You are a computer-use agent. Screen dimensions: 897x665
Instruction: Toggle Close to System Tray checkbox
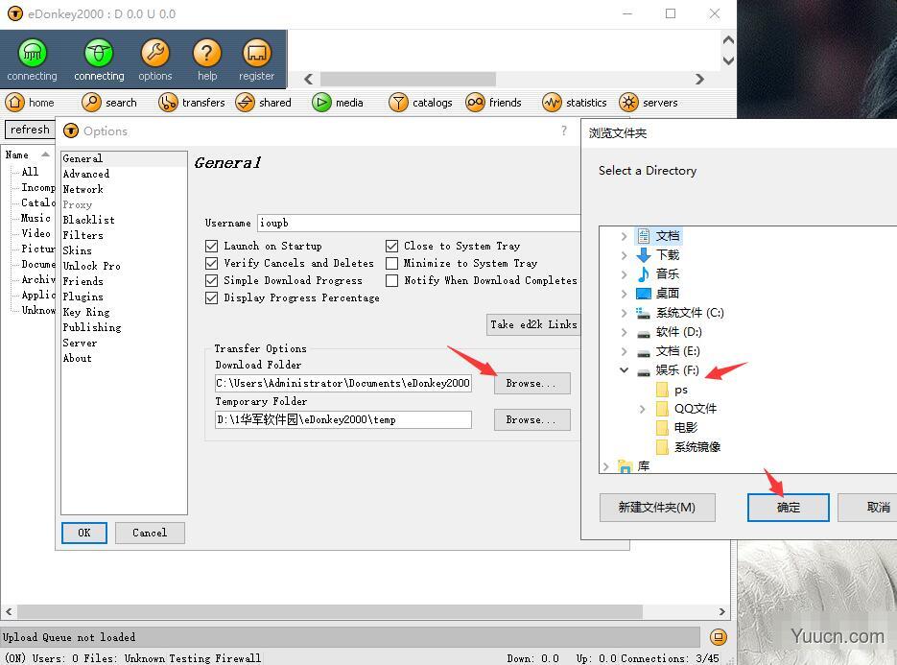391,246
